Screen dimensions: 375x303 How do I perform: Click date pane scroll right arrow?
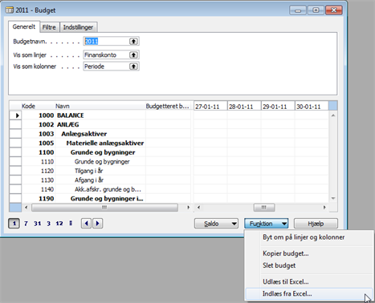pos(324,208)
